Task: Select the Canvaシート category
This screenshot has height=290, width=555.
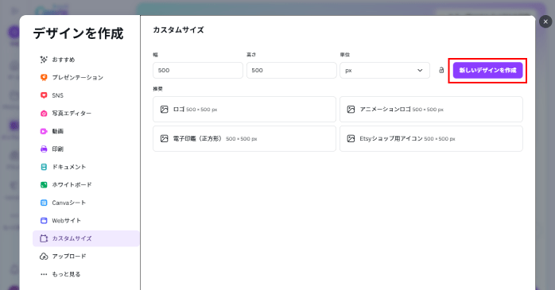Action: click(x=86, y=203)
